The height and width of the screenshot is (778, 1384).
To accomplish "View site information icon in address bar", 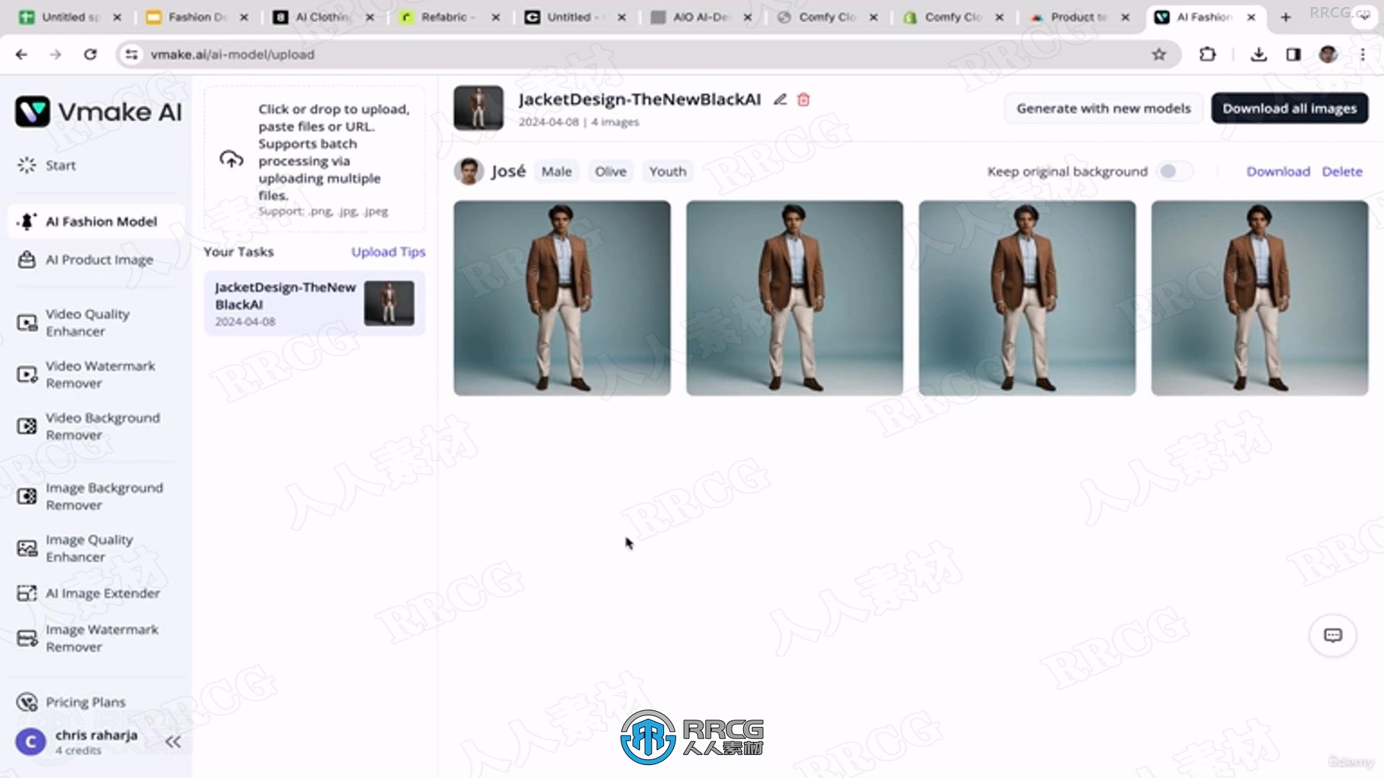I will tap(131, 54).
